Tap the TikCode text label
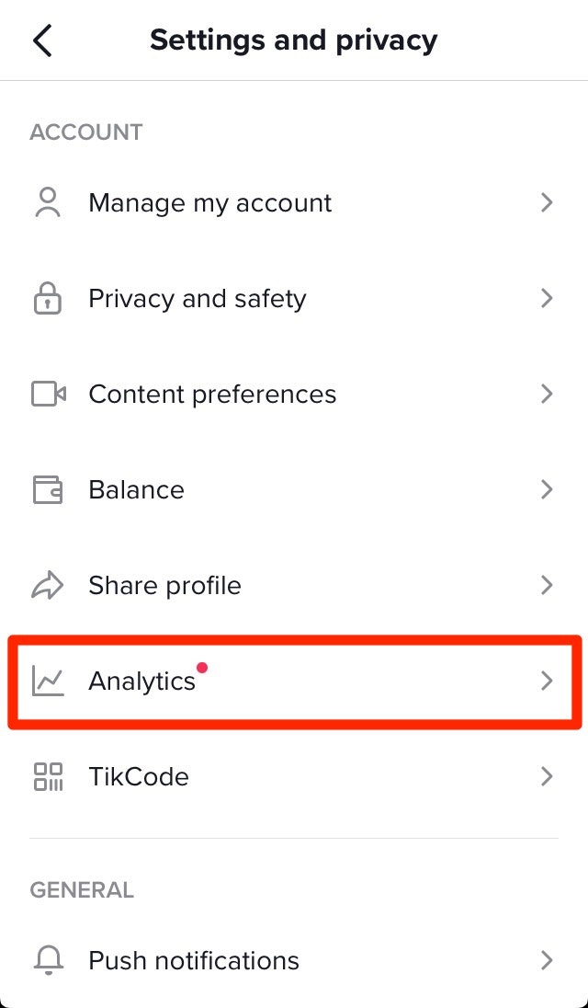 click(x=139, y=777)
